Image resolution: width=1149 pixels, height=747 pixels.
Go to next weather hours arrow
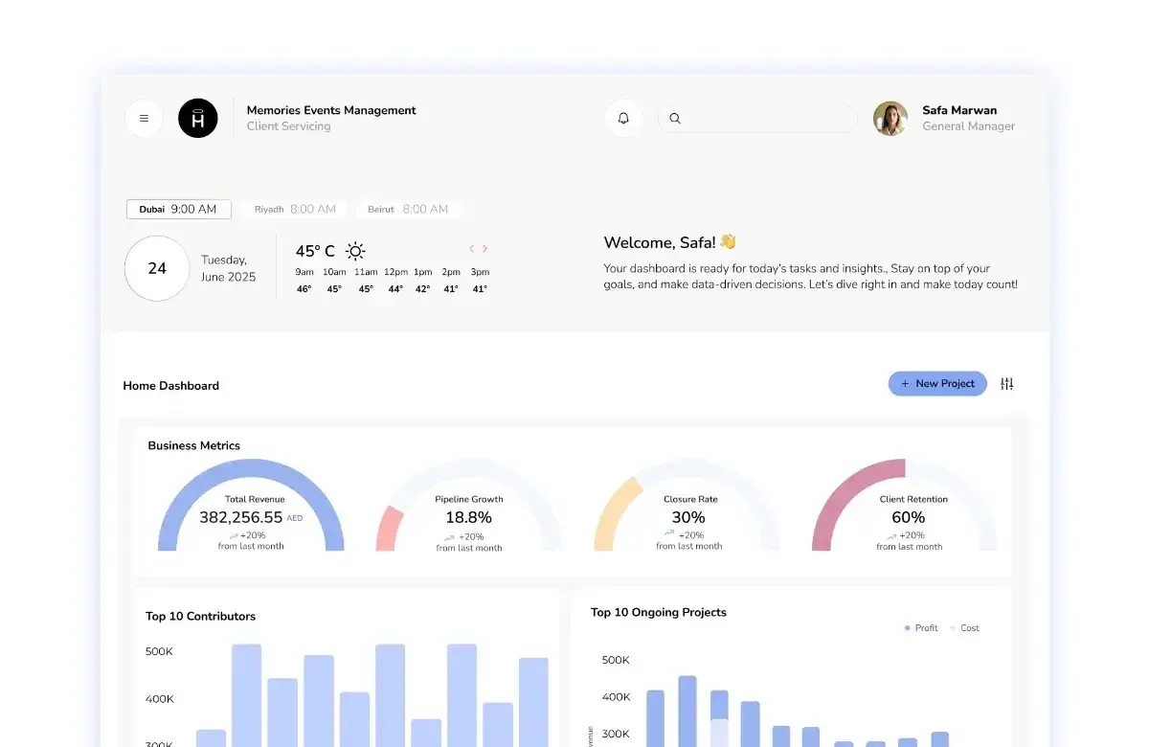[x=485, y=249]
